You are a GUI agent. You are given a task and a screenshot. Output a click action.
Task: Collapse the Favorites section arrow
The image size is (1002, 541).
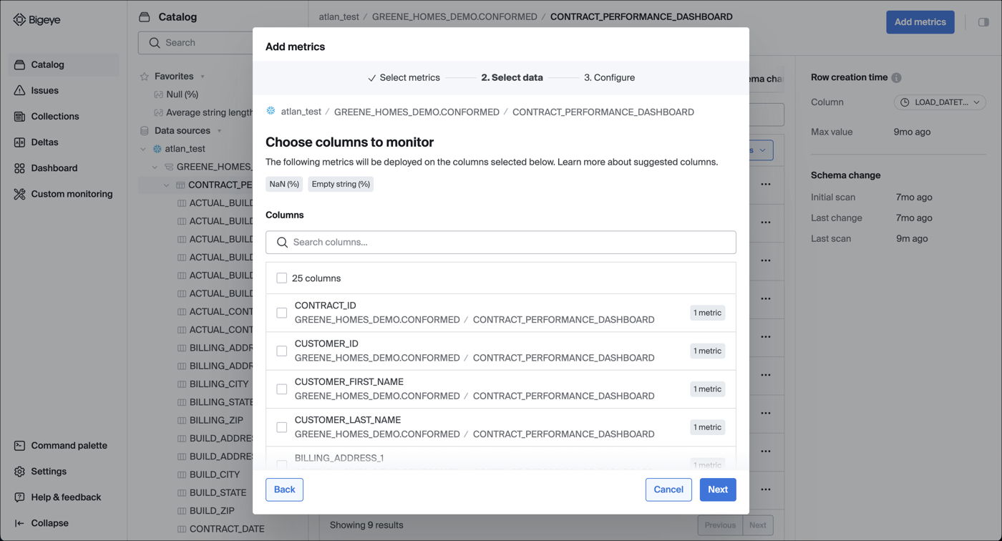click(x=203, y=77)
